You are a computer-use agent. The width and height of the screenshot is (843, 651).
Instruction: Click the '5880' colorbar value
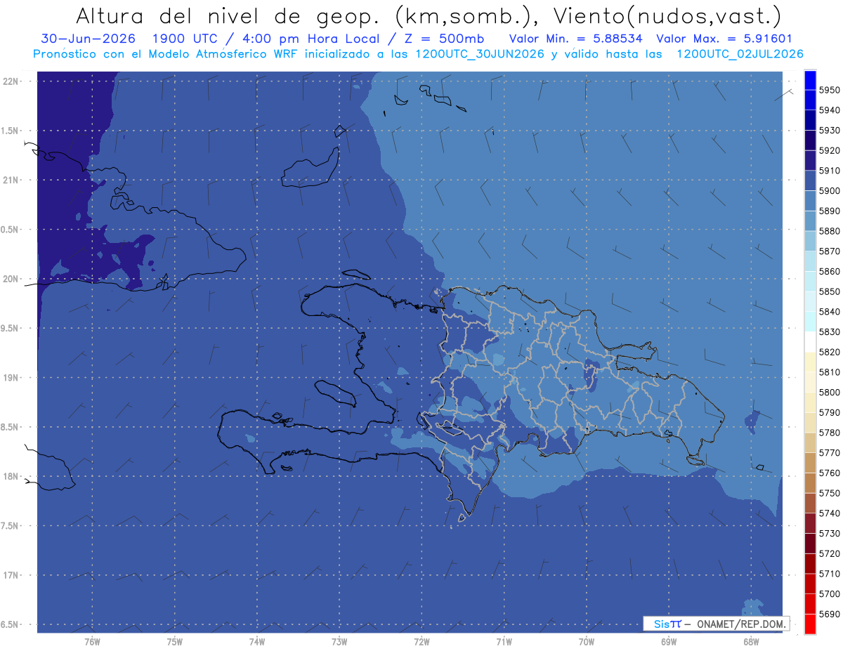point(829,231)
